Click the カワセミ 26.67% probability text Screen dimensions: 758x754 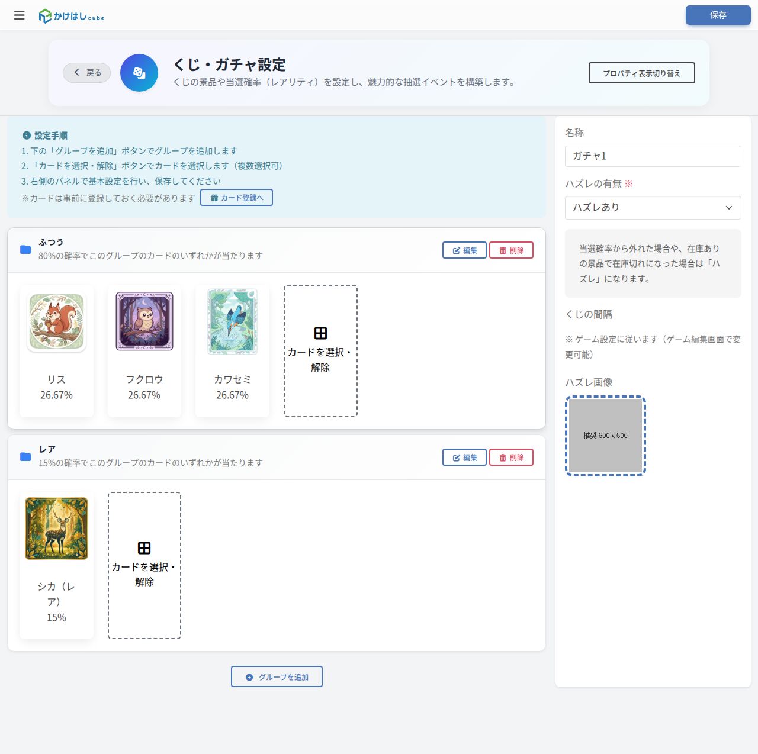[233, 395]
